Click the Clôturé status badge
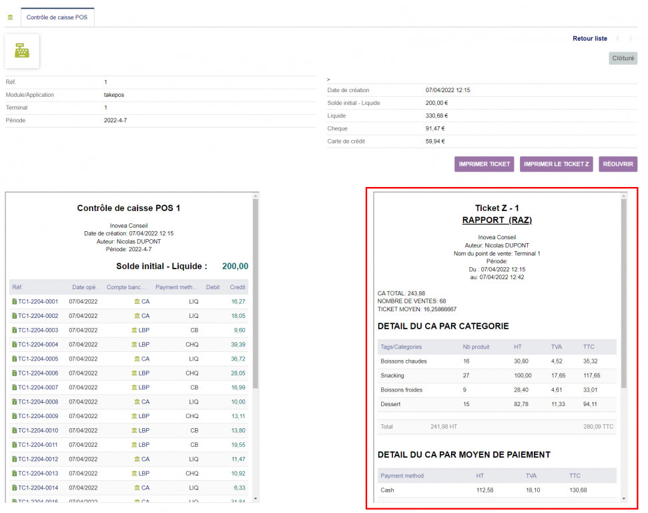This screenshot has width=648, height=513. 623,59
